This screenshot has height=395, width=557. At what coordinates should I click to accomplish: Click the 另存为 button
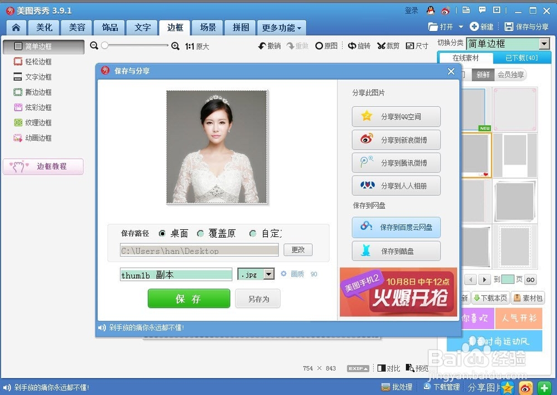258,299
